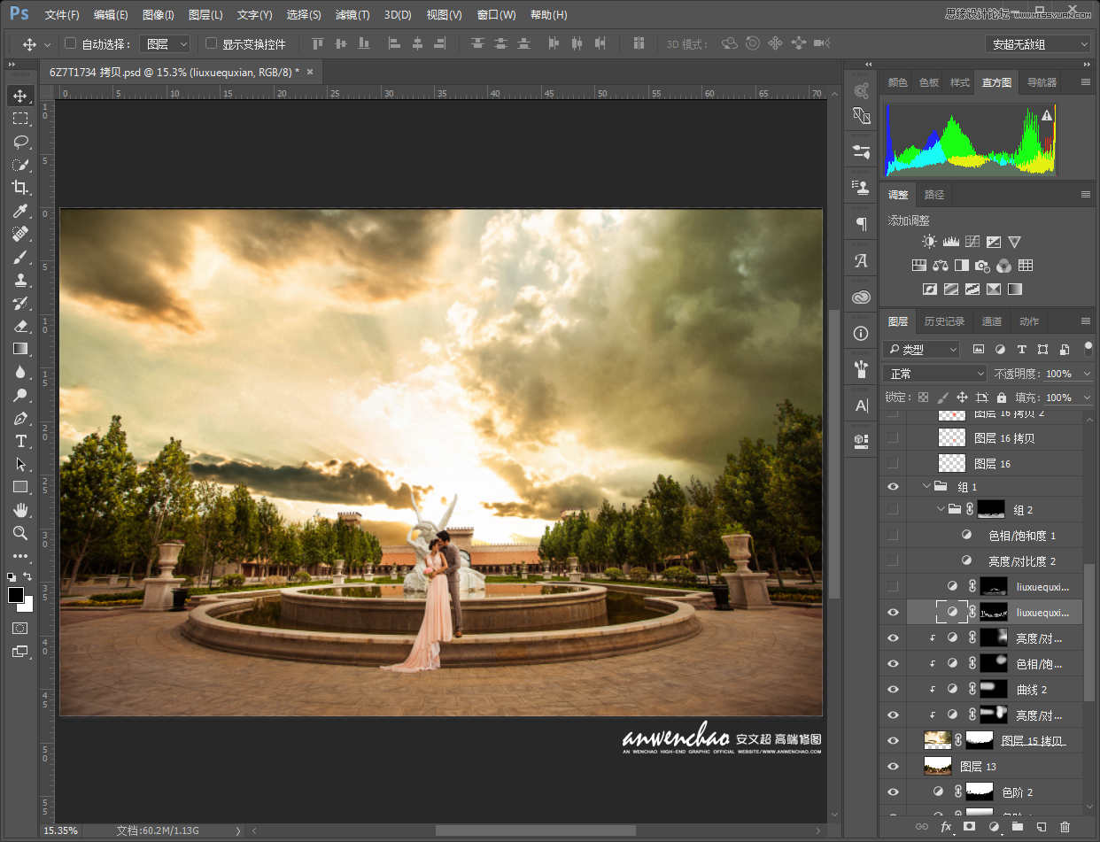This screenshot has width=1100, height=842.
Task: Select the Dodge tool
Action: click(19, 395)
